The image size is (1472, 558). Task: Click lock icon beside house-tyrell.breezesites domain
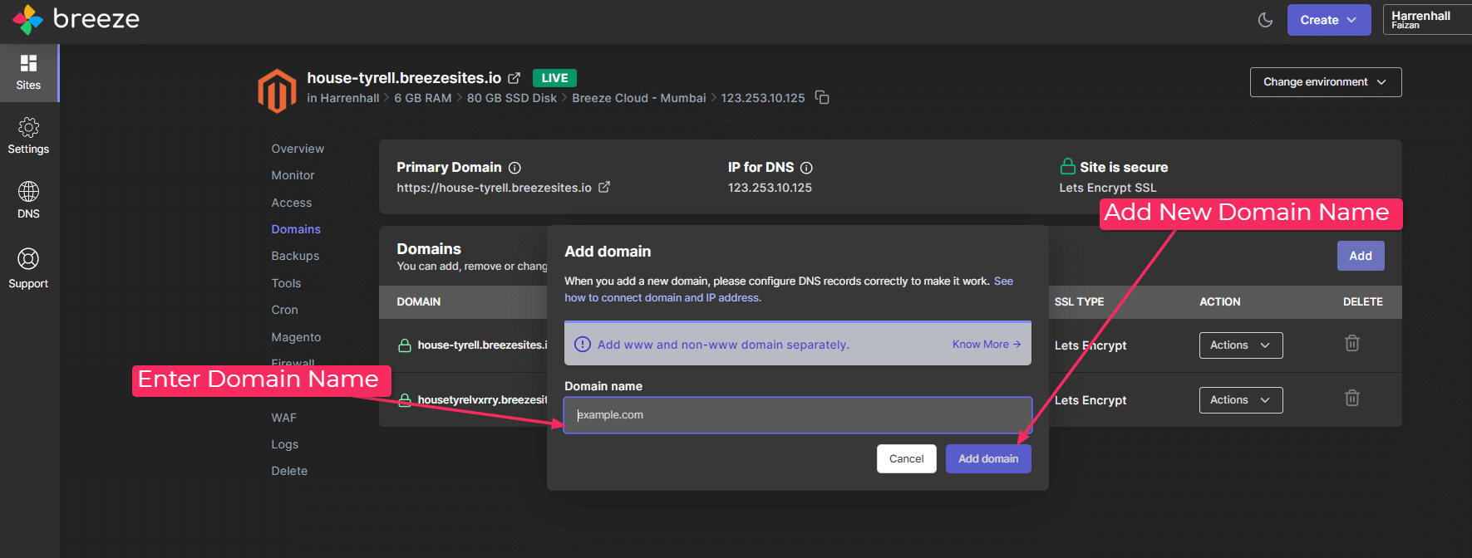pos(405,345)
